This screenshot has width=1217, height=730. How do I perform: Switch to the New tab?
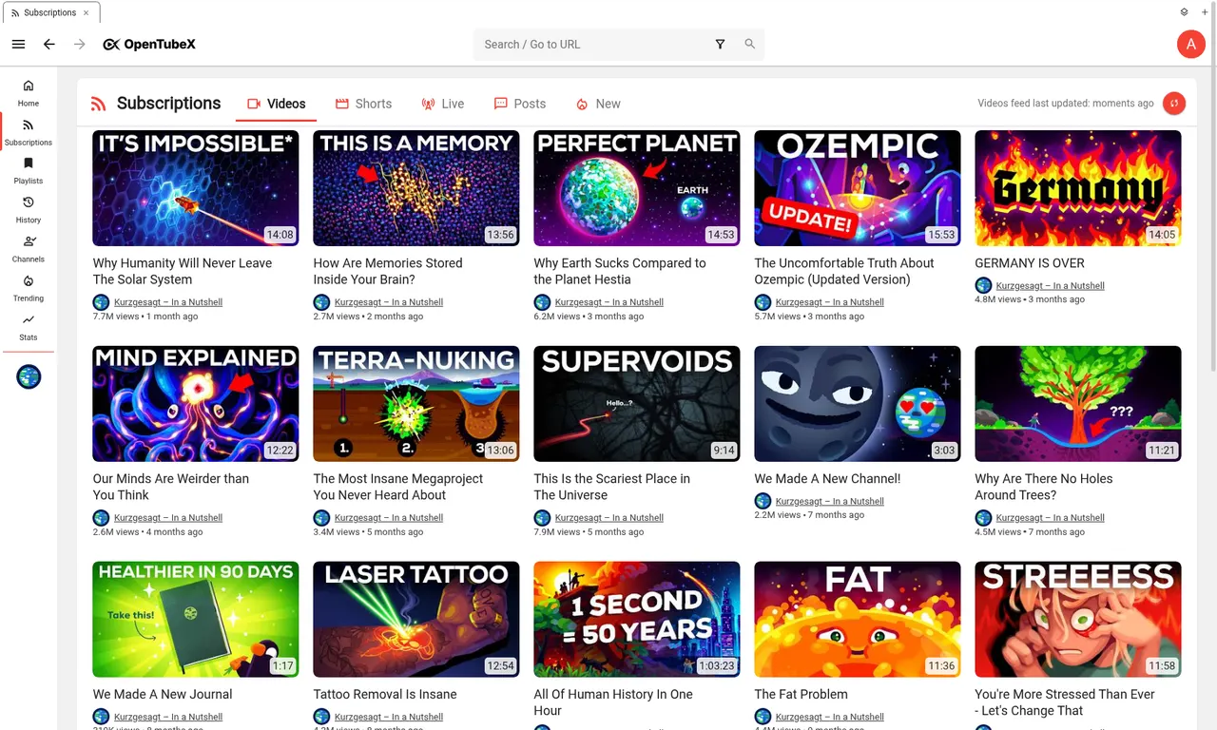(x=598, y=104)
